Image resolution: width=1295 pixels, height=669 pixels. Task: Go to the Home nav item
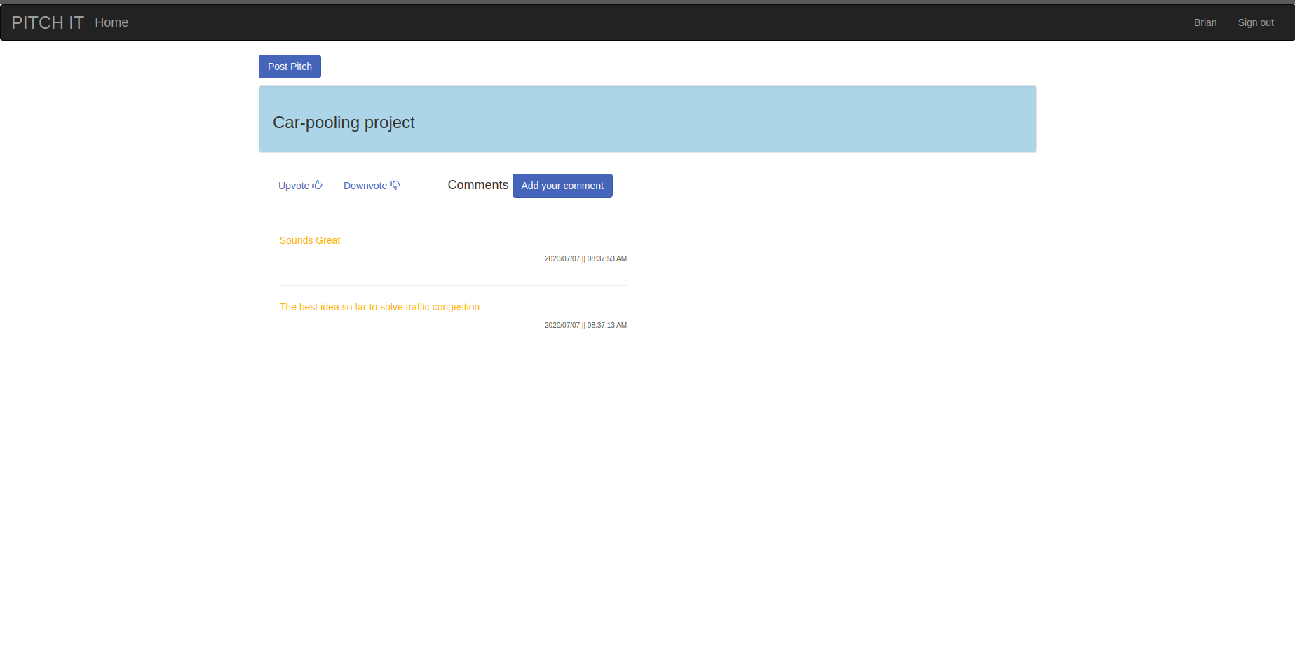click(x=111, y=22)
